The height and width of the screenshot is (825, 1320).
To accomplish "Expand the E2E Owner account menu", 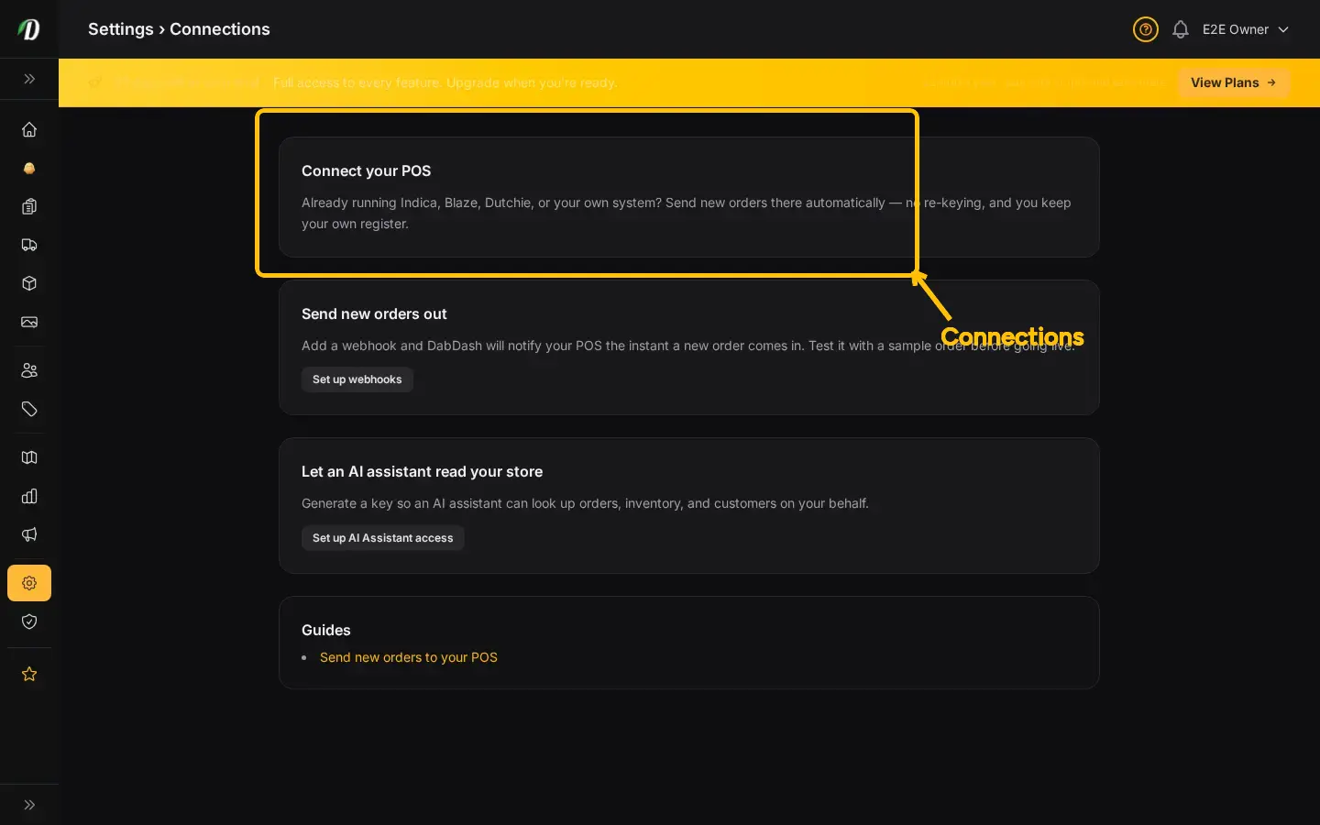I will (x=1246, y=29).
